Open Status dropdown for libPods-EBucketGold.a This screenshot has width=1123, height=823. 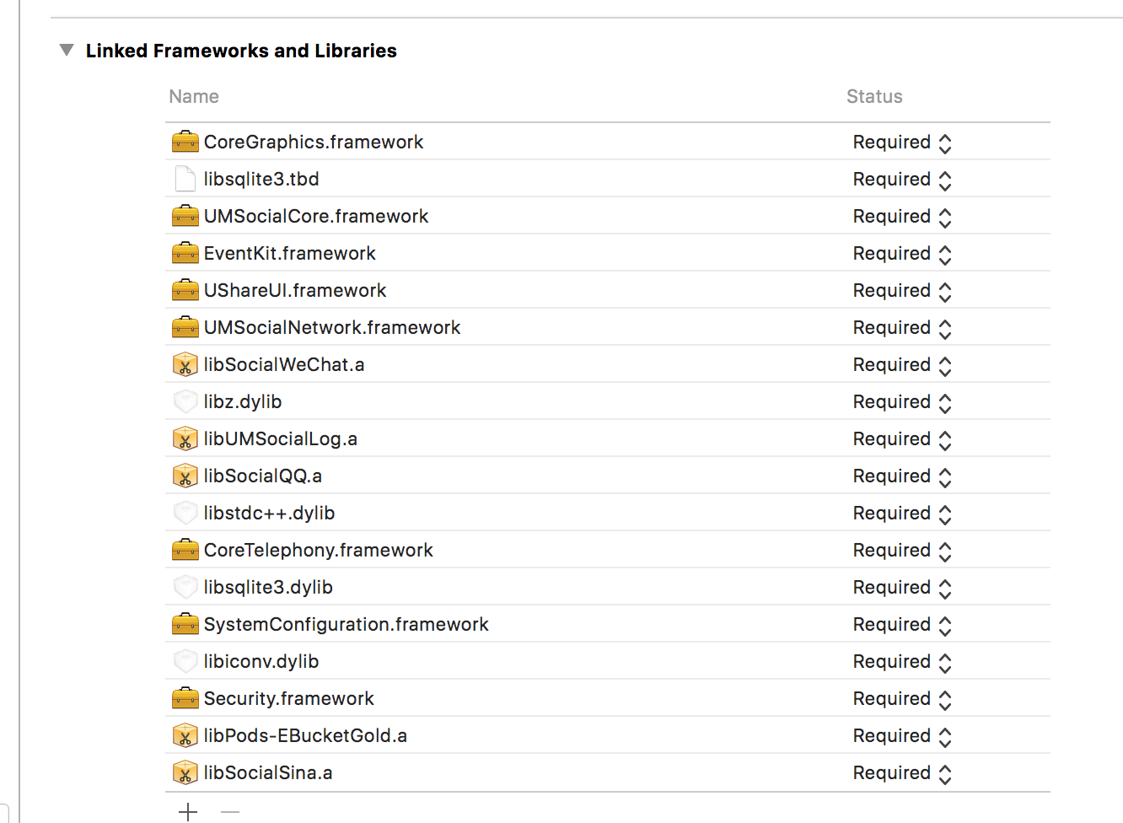tap(902, 736)
